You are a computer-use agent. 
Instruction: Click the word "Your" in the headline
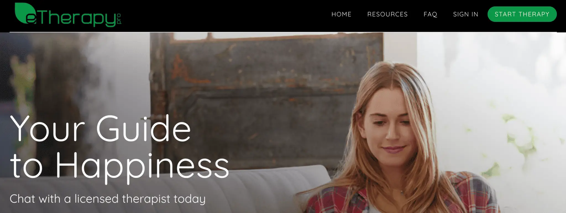(47, 128)
